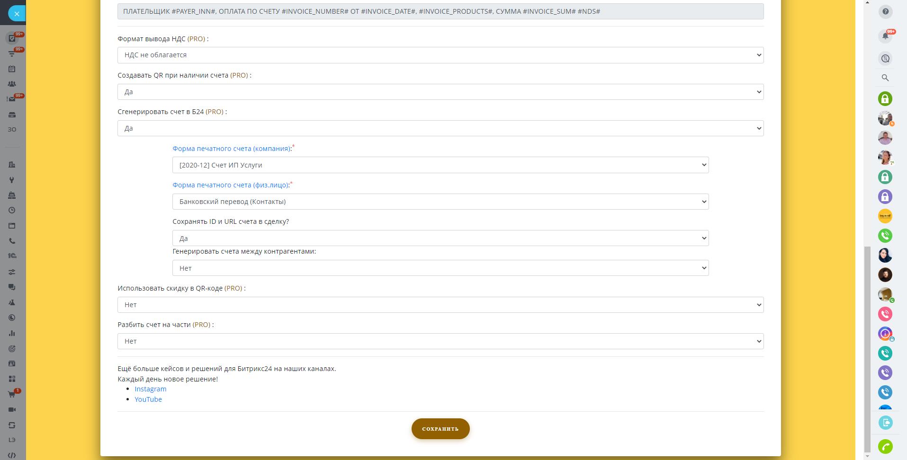Open the chat messenger icon in right panel
The height and width of the screenshot is (460, 907).
click(x=885, y=58)
